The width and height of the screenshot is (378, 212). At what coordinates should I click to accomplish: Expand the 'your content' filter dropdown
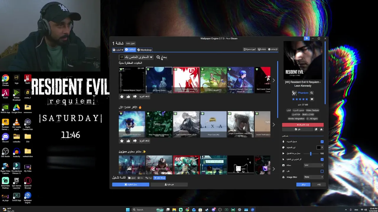136,57
